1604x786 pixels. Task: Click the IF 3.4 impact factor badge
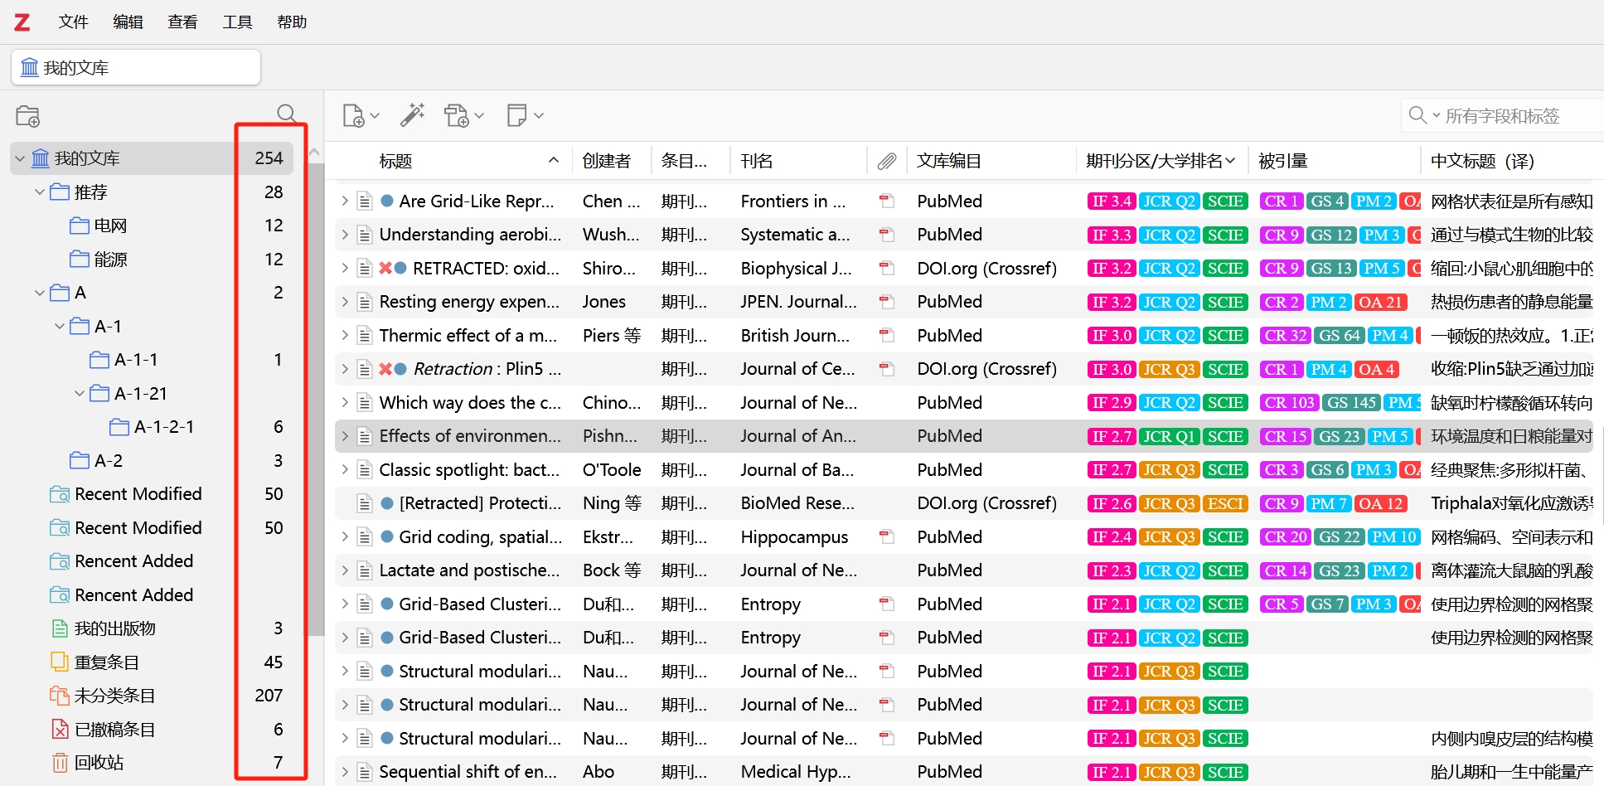[1111, 201]
